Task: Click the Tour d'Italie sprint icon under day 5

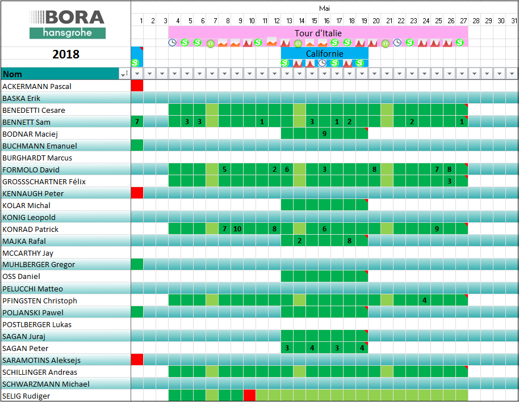Action: (185, 43)
